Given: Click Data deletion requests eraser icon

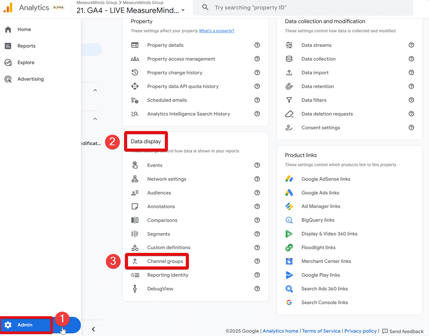Looking at the screenshot, I should click(289, 114).
